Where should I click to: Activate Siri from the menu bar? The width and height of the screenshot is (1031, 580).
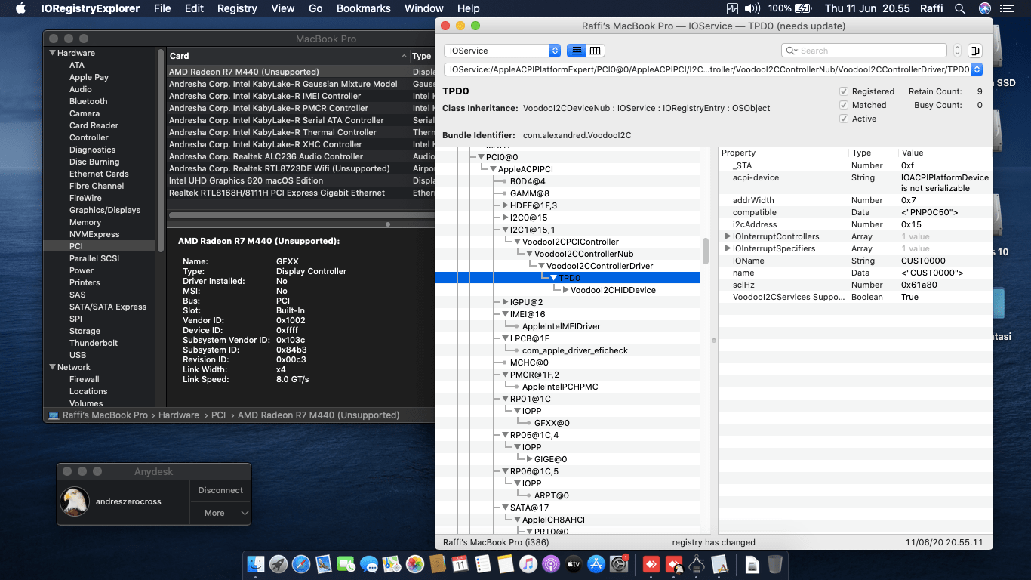(x=985, y=8)
